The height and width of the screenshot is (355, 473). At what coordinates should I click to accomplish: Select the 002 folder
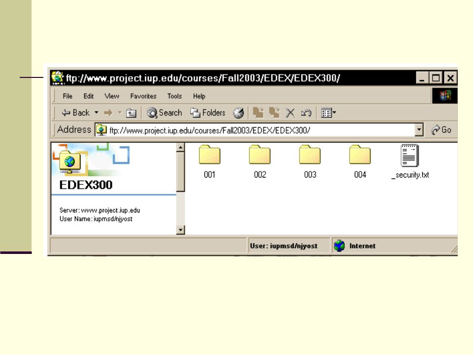[260, 162]
